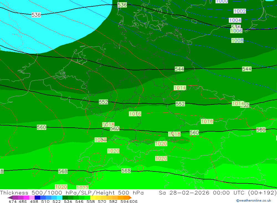Click the darkest green legend swatch above 534
Screen dimensions: 277x203
[65, 197]
